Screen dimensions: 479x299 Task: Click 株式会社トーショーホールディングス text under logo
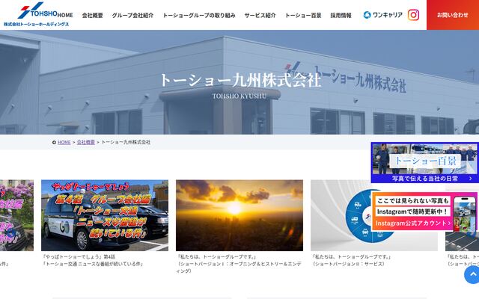(x=37, y=24)
